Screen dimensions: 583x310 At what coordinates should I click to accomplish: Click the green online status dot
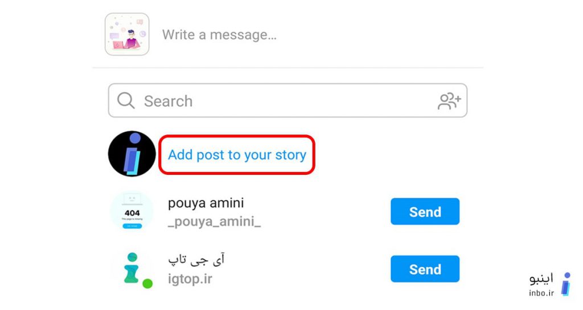147,284
